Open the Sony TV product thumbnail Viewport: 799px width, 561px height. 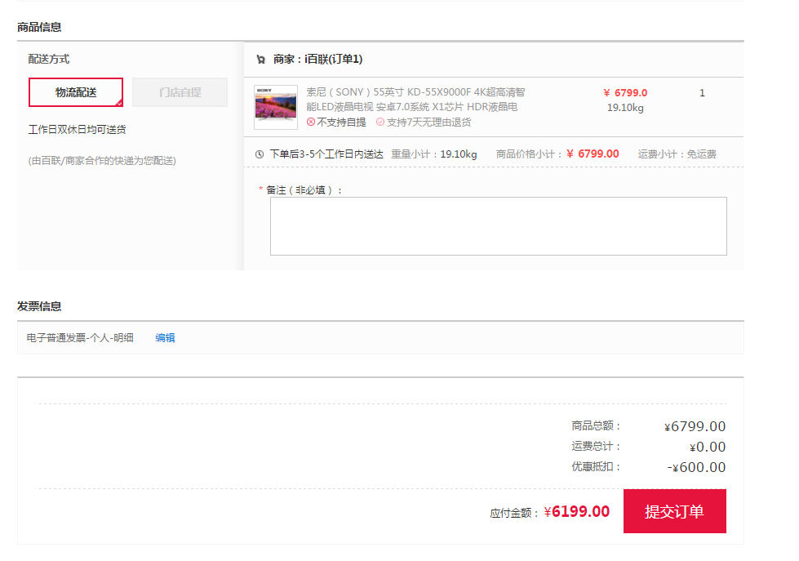[276, 107]
